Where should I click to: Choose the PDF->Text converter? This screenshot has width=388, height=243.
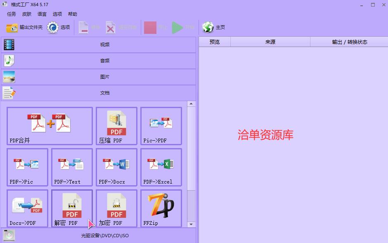pos(72,167)
